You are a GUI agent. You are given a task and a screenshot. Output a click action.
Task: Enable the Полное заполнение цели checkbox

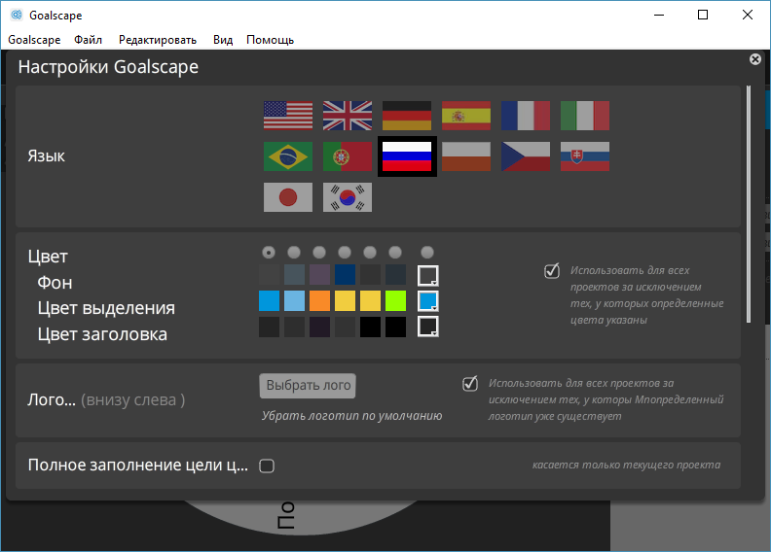pos(267,466)
